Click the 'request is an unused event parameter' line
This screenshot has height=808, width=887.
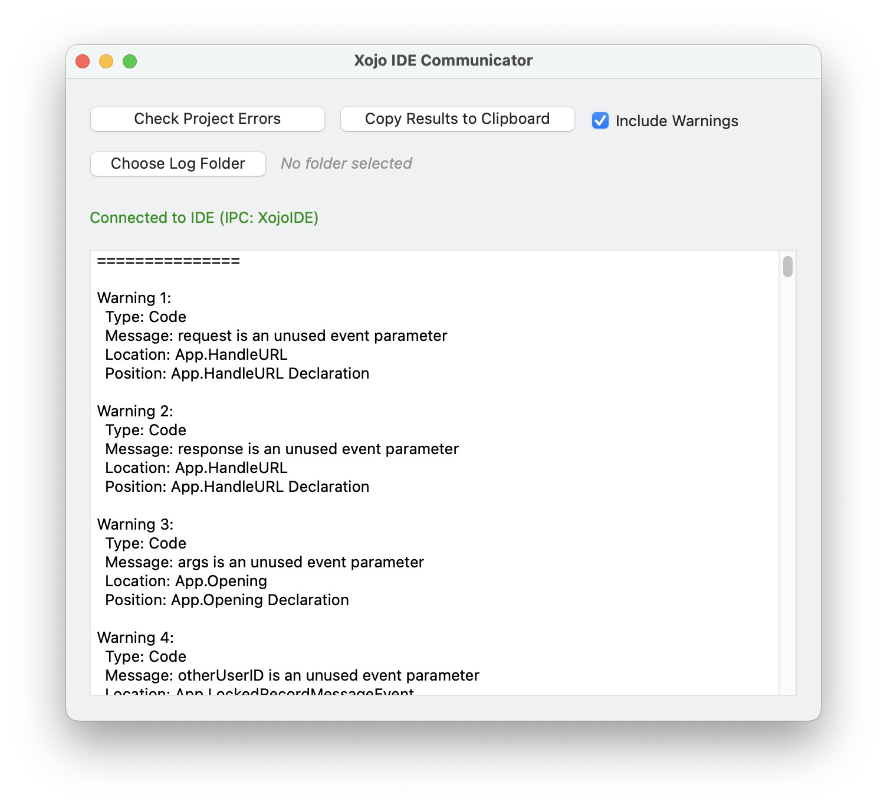tap(276, 336)
